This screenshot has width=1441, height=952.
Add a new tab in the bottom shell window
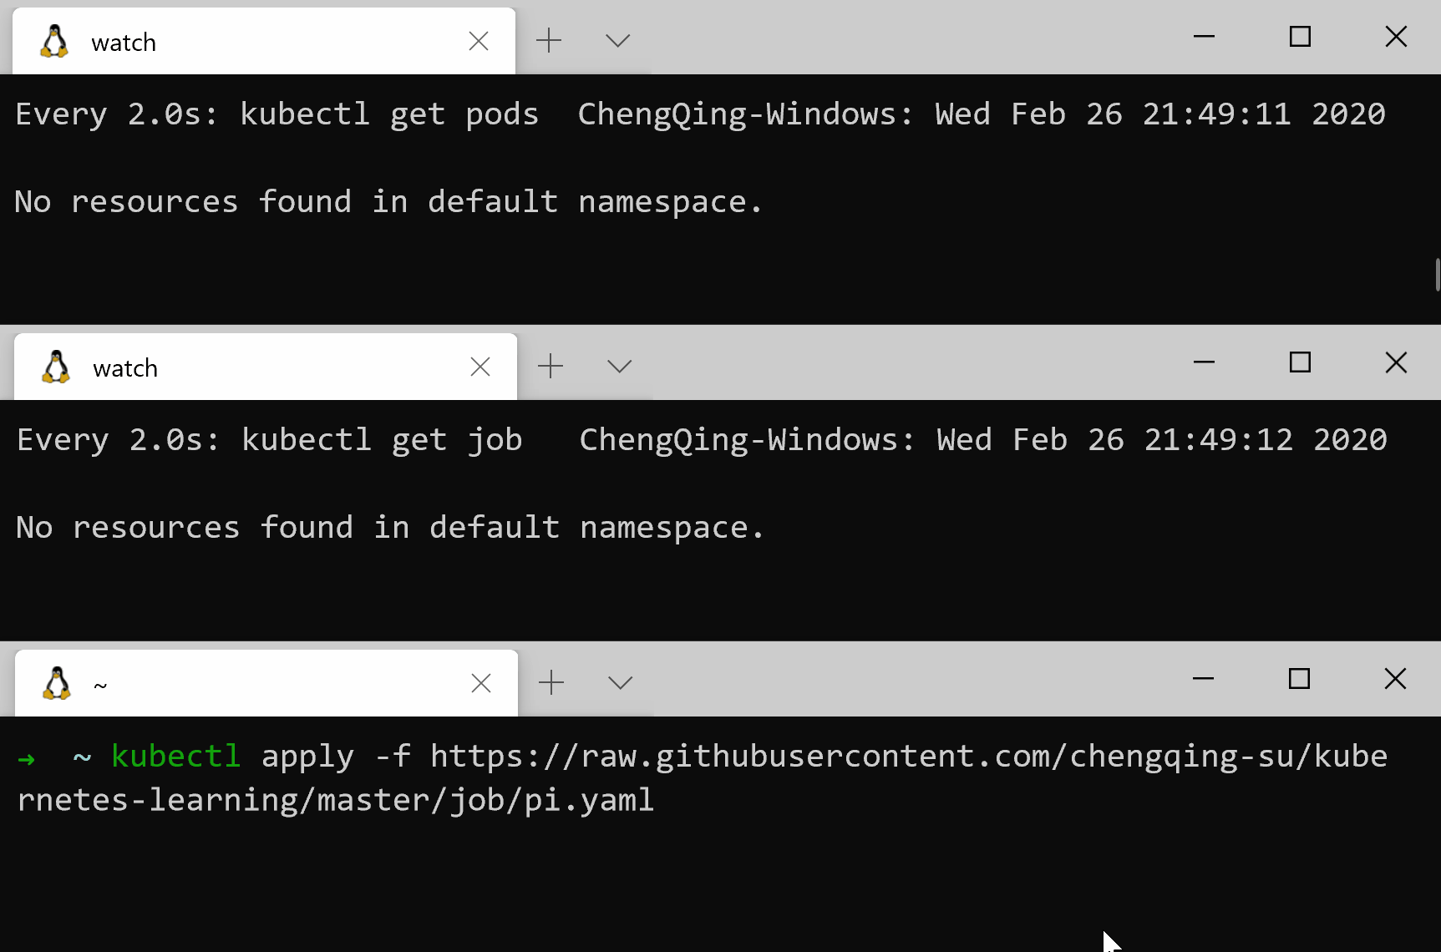551,682
